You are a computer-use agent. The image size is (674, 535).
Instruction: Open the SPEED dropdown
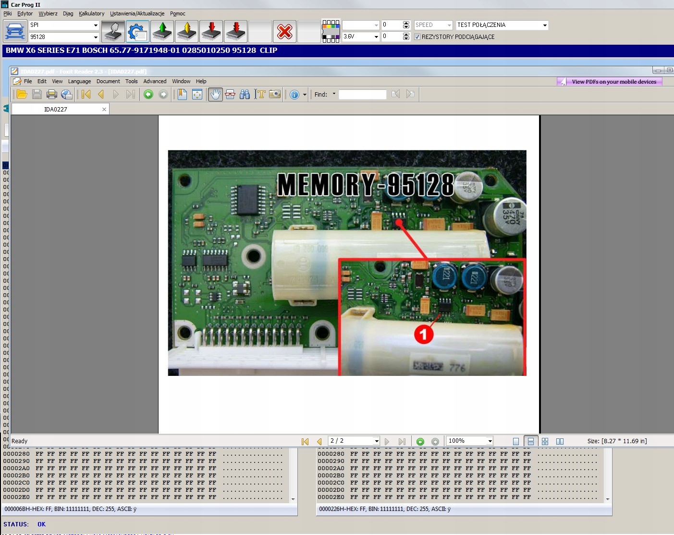[x=449, y=25]
